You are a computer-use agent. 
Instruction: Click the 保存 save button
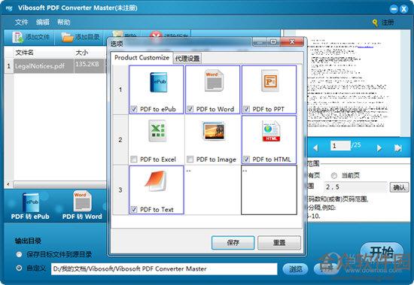click(x=233, y=243)
